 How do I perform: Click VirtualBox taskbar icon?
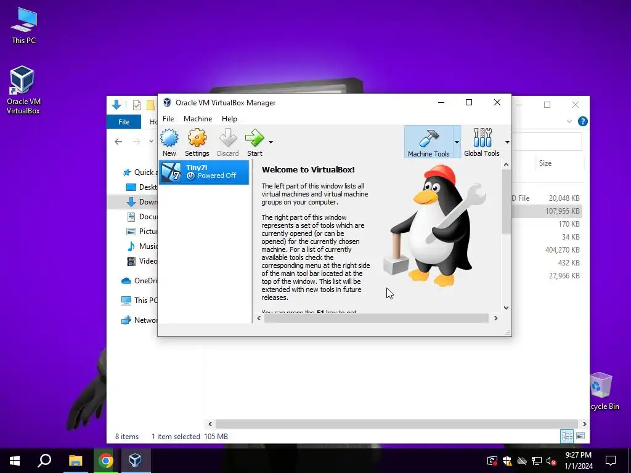[135, 461]
